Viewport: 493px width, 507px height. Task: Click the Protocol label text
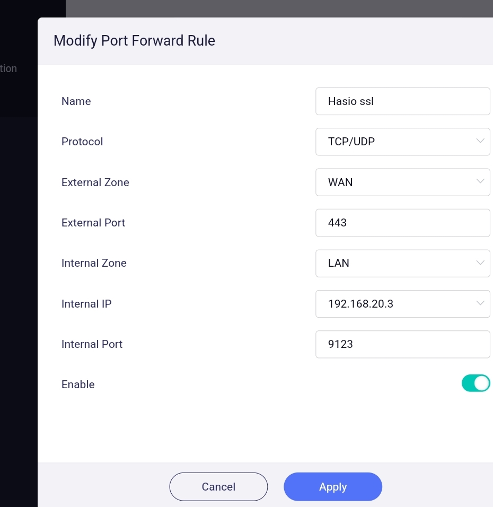[82, 142]
